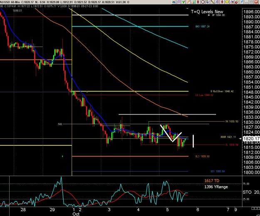Image resolution: width=260 pixels, height=216 pixels.
Task: Click the "1396 YRange" label
Action: [x=216, y=187]
